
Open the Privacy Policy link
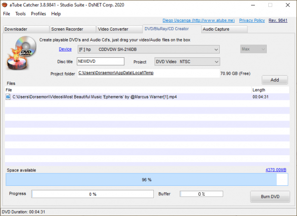point(252,20)
